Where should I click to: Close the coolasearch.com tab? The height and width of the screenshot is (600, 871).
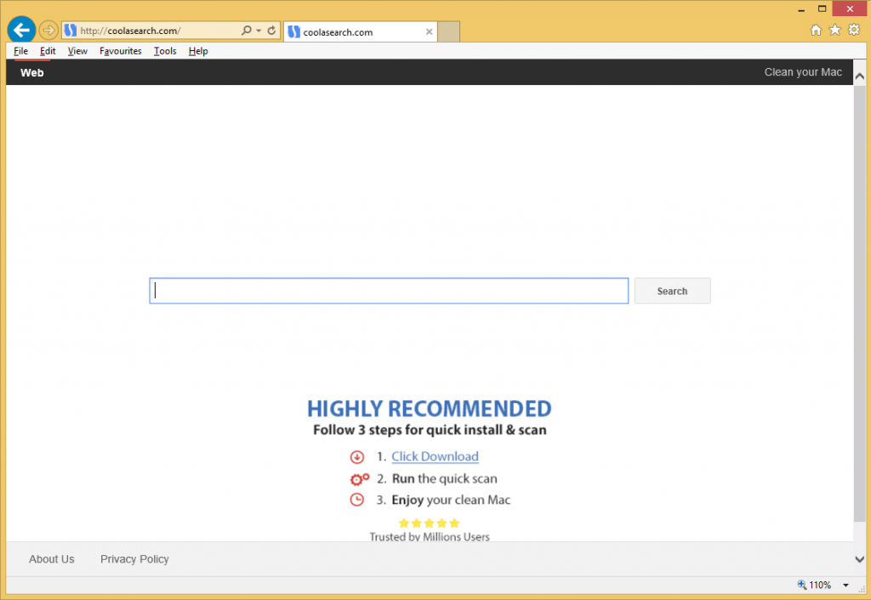(429, 32)
